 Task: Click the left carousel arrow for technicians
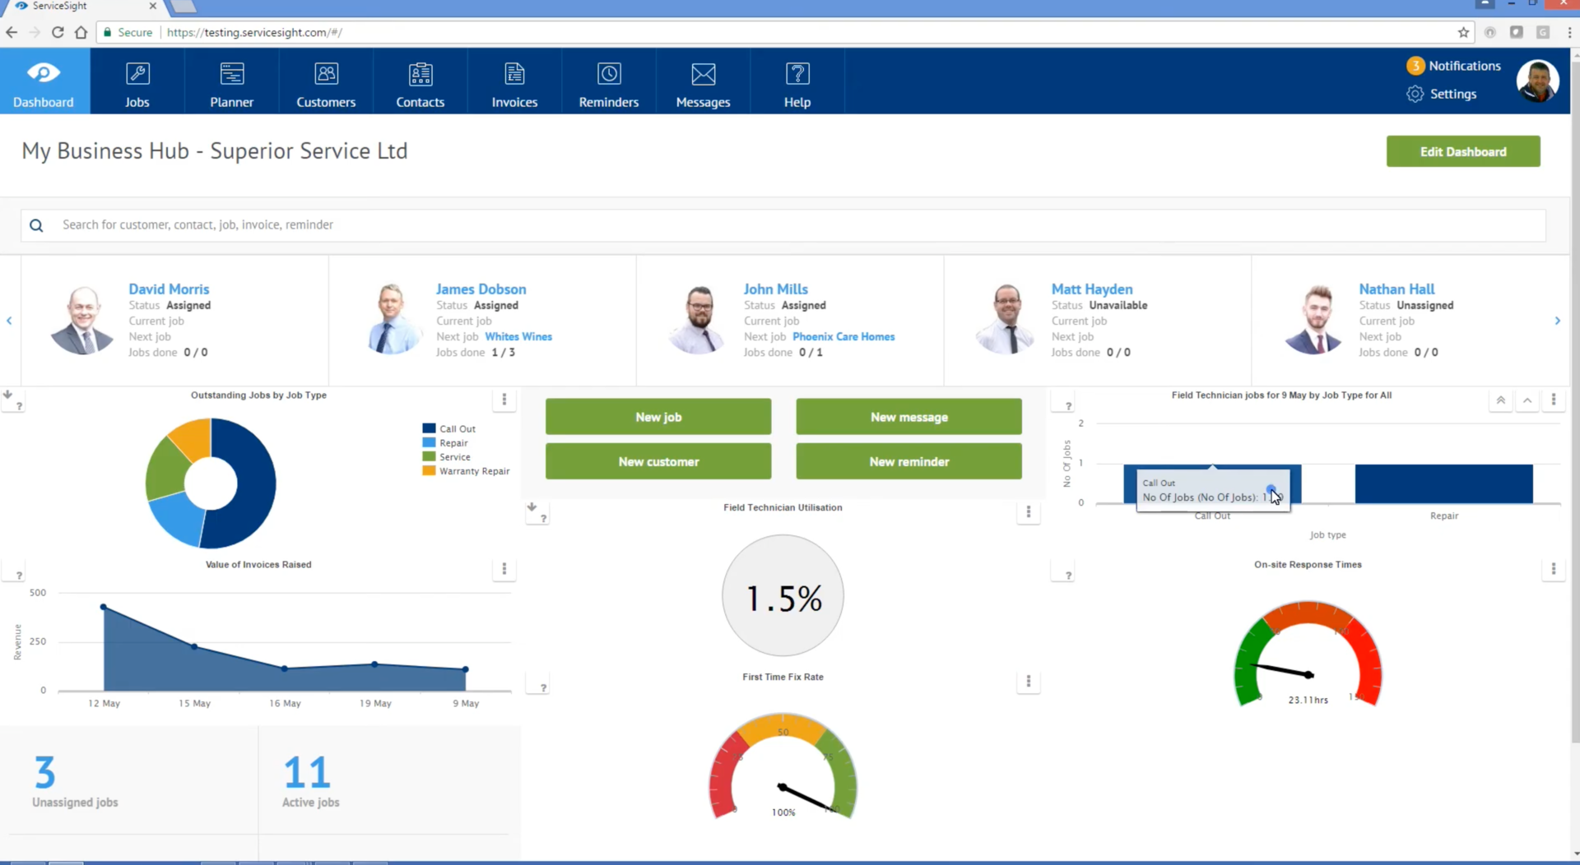(8, 321)
